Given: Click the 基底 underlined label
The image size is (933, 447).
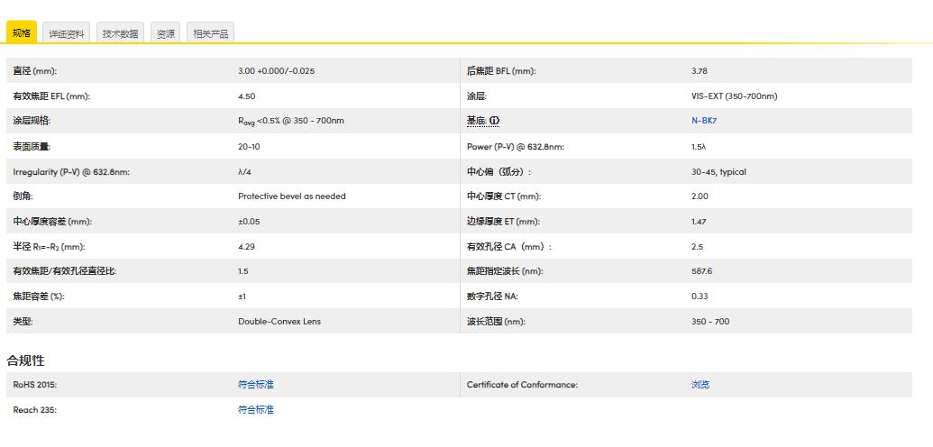Looking at the screenshot, I should point(476,121).
